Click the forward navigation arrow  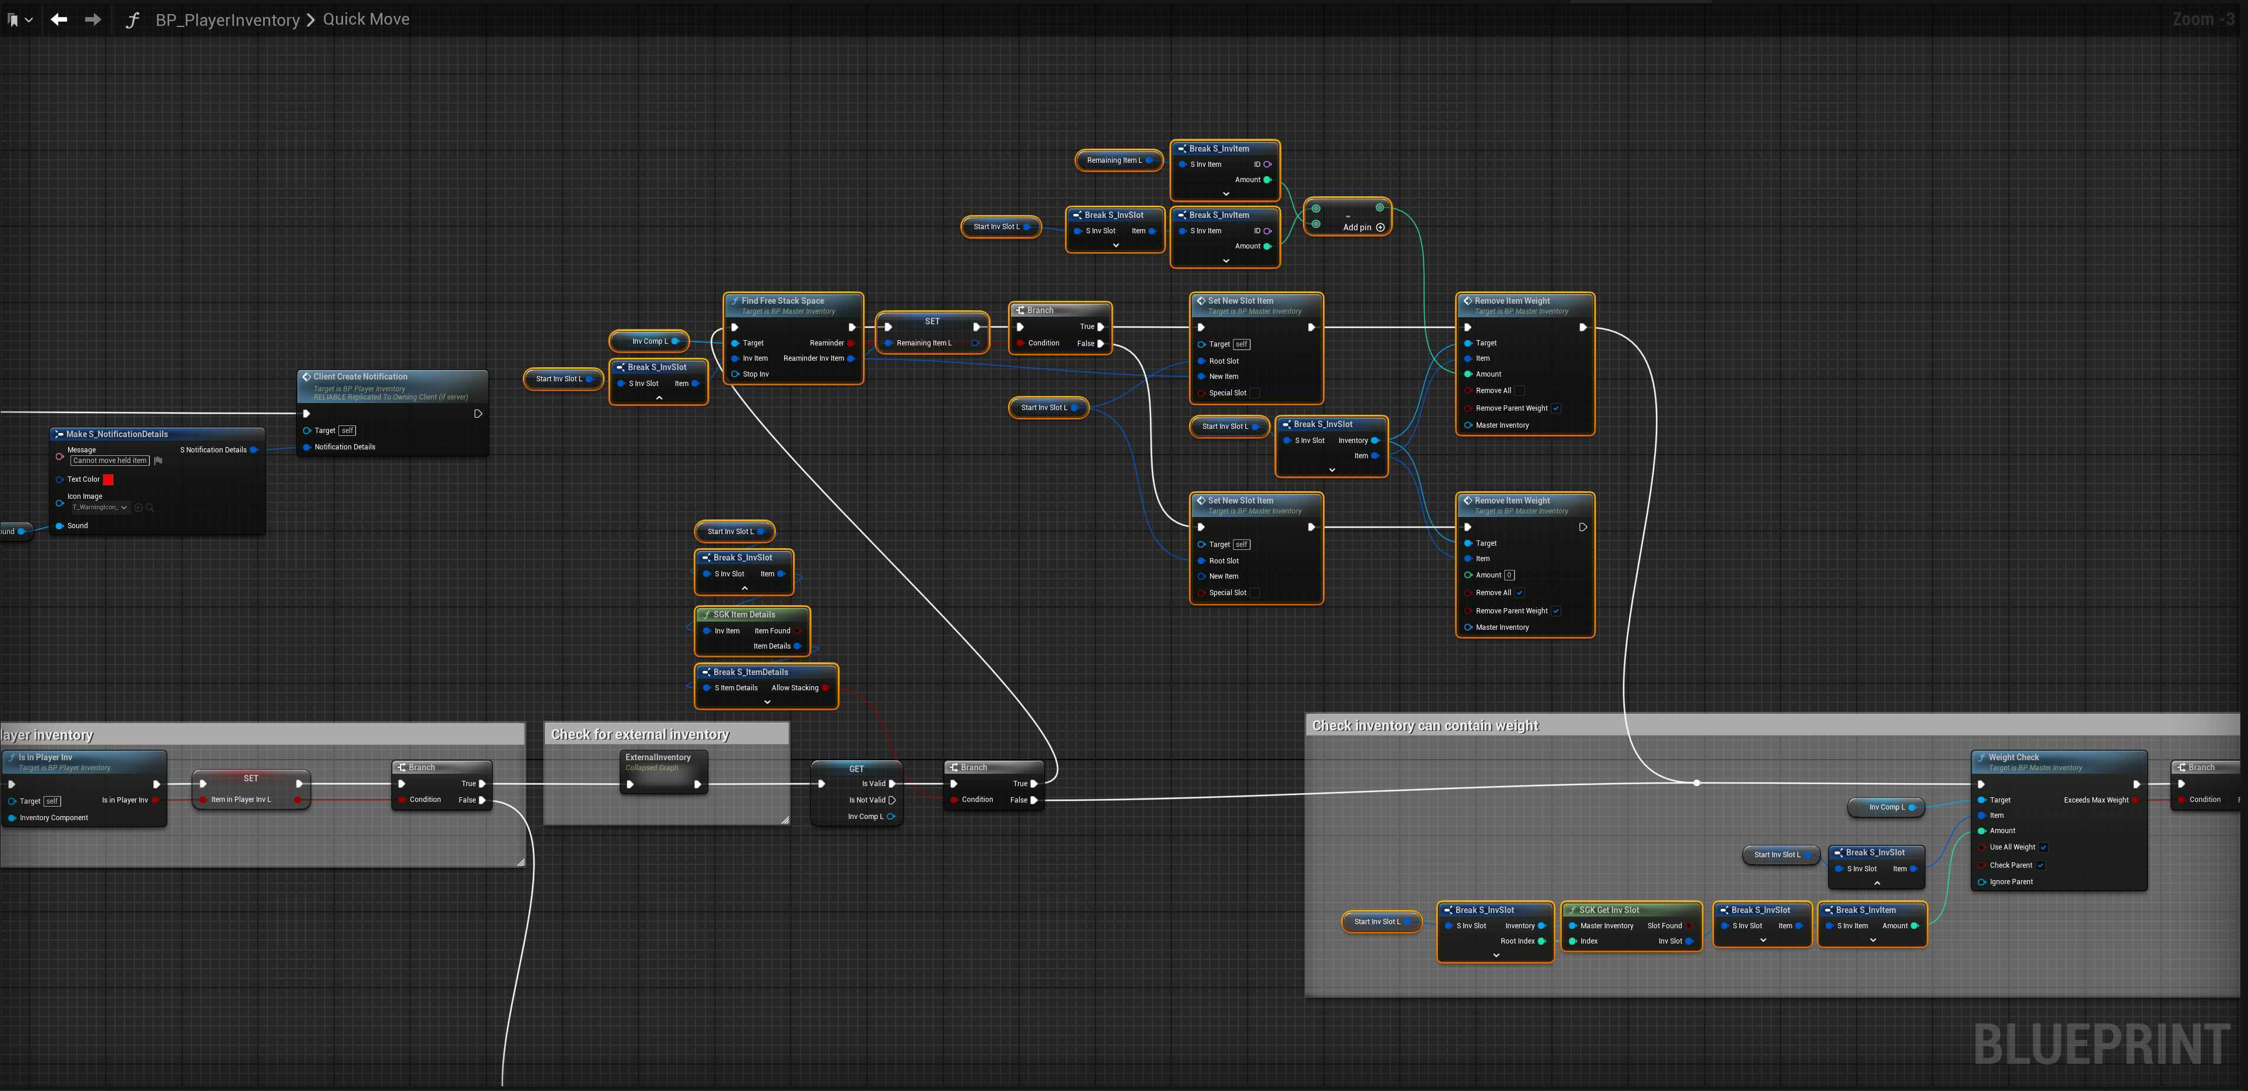tap(92, 19)
